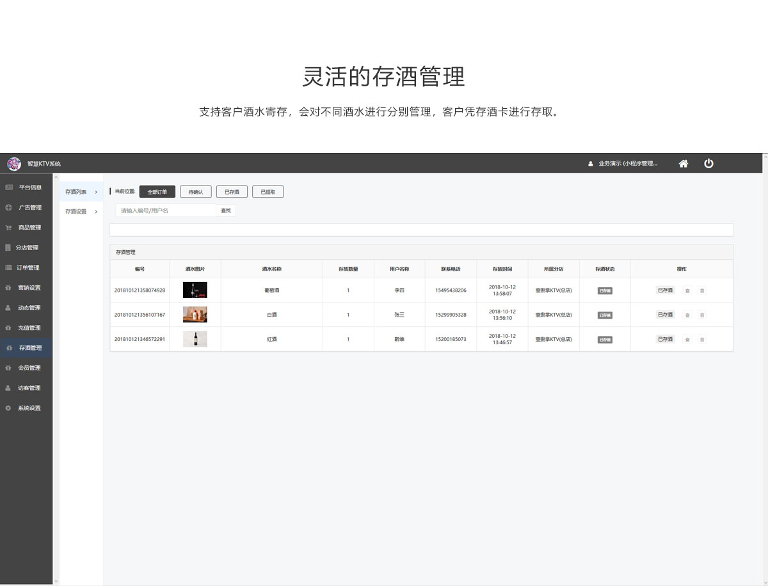The image size is (768, 586).
Task: Expand the 存酒列表 chevron arrow
Action: (x=96, y=192)
